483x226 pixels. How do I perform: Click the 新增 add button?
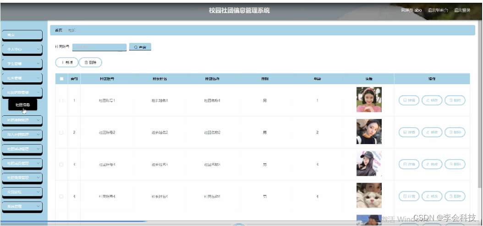point(66,62)
